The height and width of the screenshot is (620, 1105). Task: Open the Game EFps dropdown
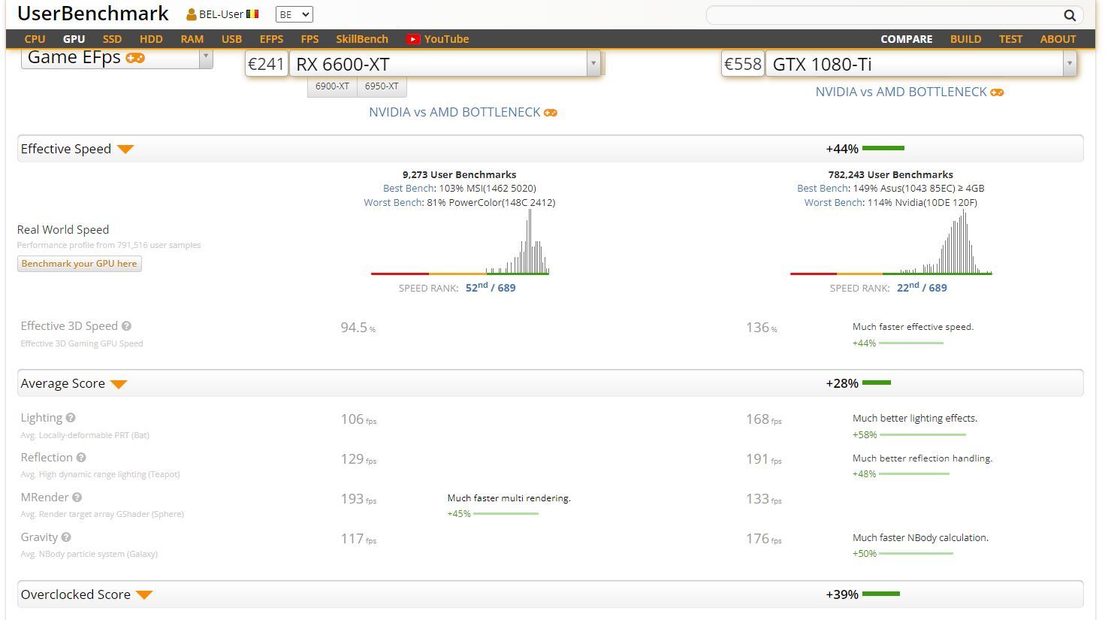[117, 58]
